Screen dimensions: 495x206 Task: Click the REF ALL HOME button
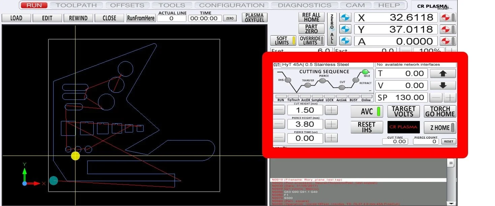pyautogui.click(x=311, y=17)
